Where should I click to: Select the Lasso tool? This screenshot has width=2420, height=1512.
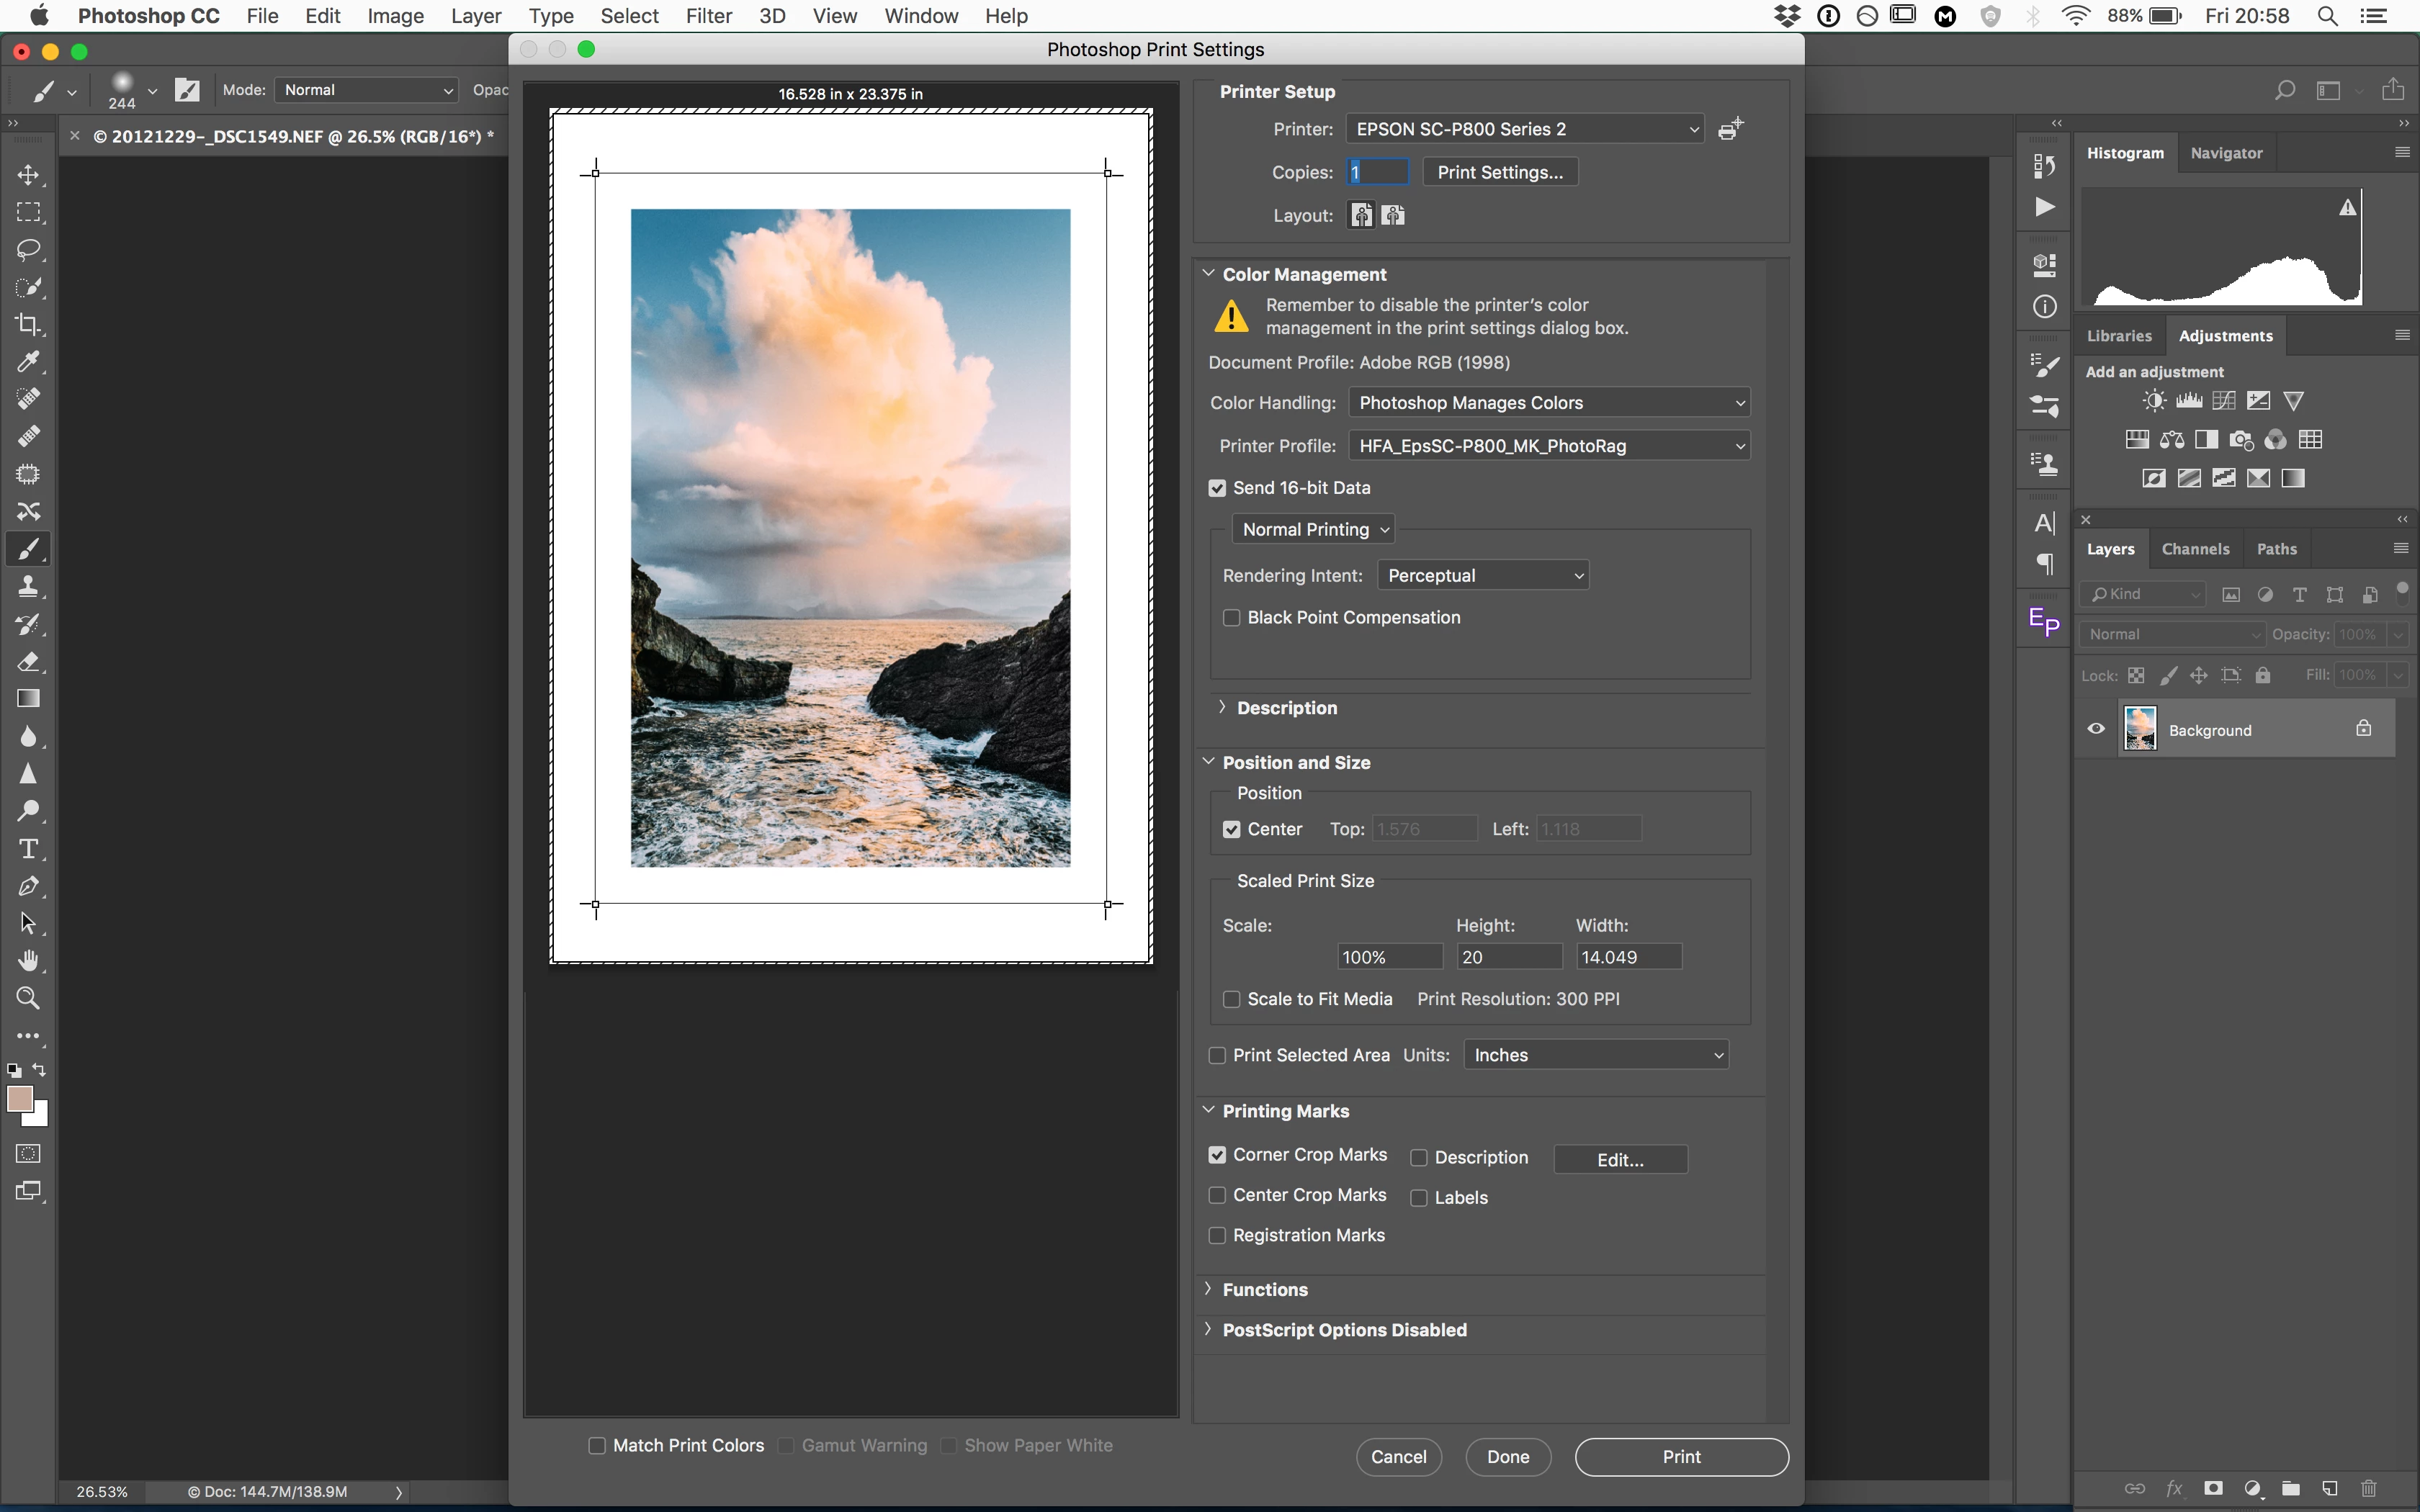28,250
